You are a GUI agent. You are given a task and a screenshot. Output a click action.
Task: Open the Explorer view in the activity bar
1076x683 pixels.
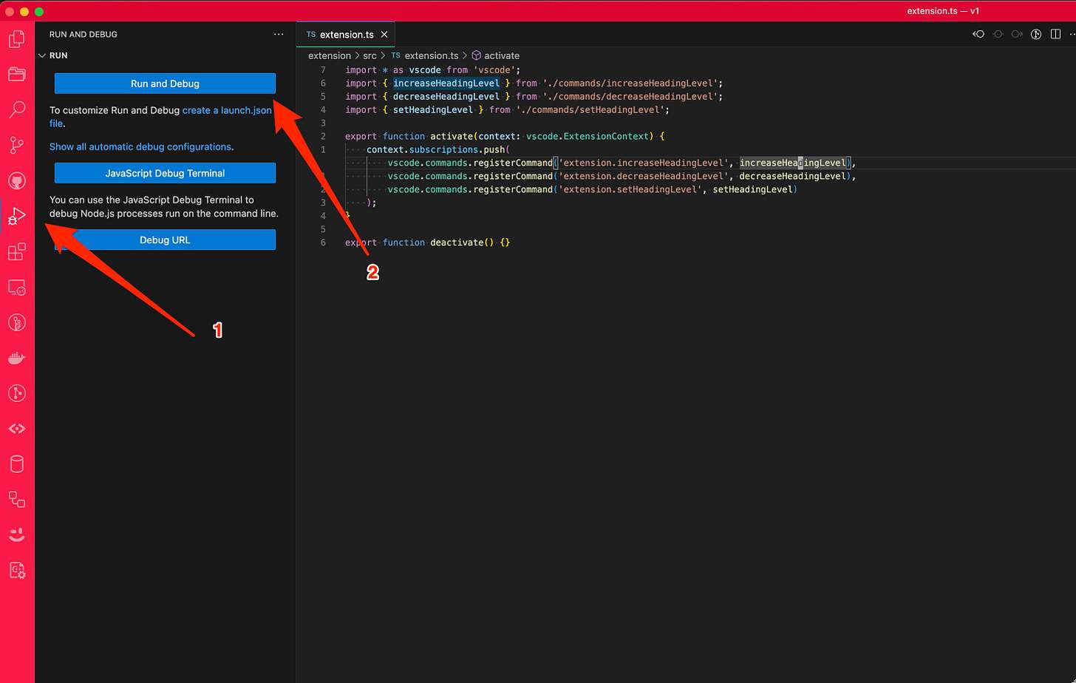click(x=16, y=74)
